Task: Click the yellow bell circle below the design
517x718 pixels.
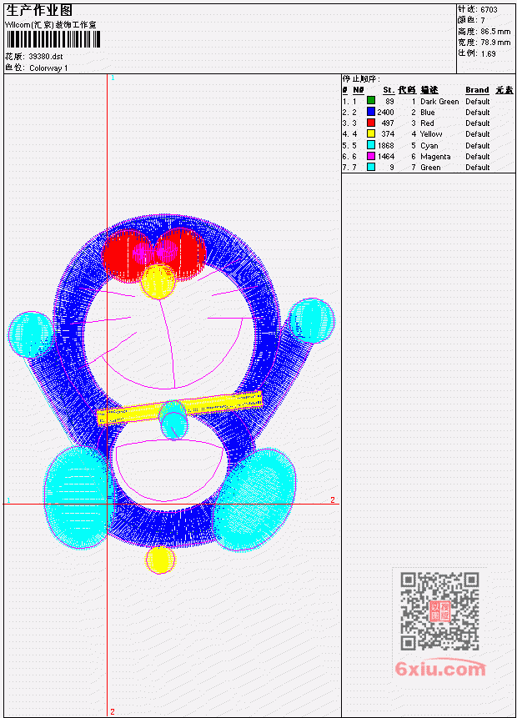Action: pyautogui.click(x=160, y=560)
